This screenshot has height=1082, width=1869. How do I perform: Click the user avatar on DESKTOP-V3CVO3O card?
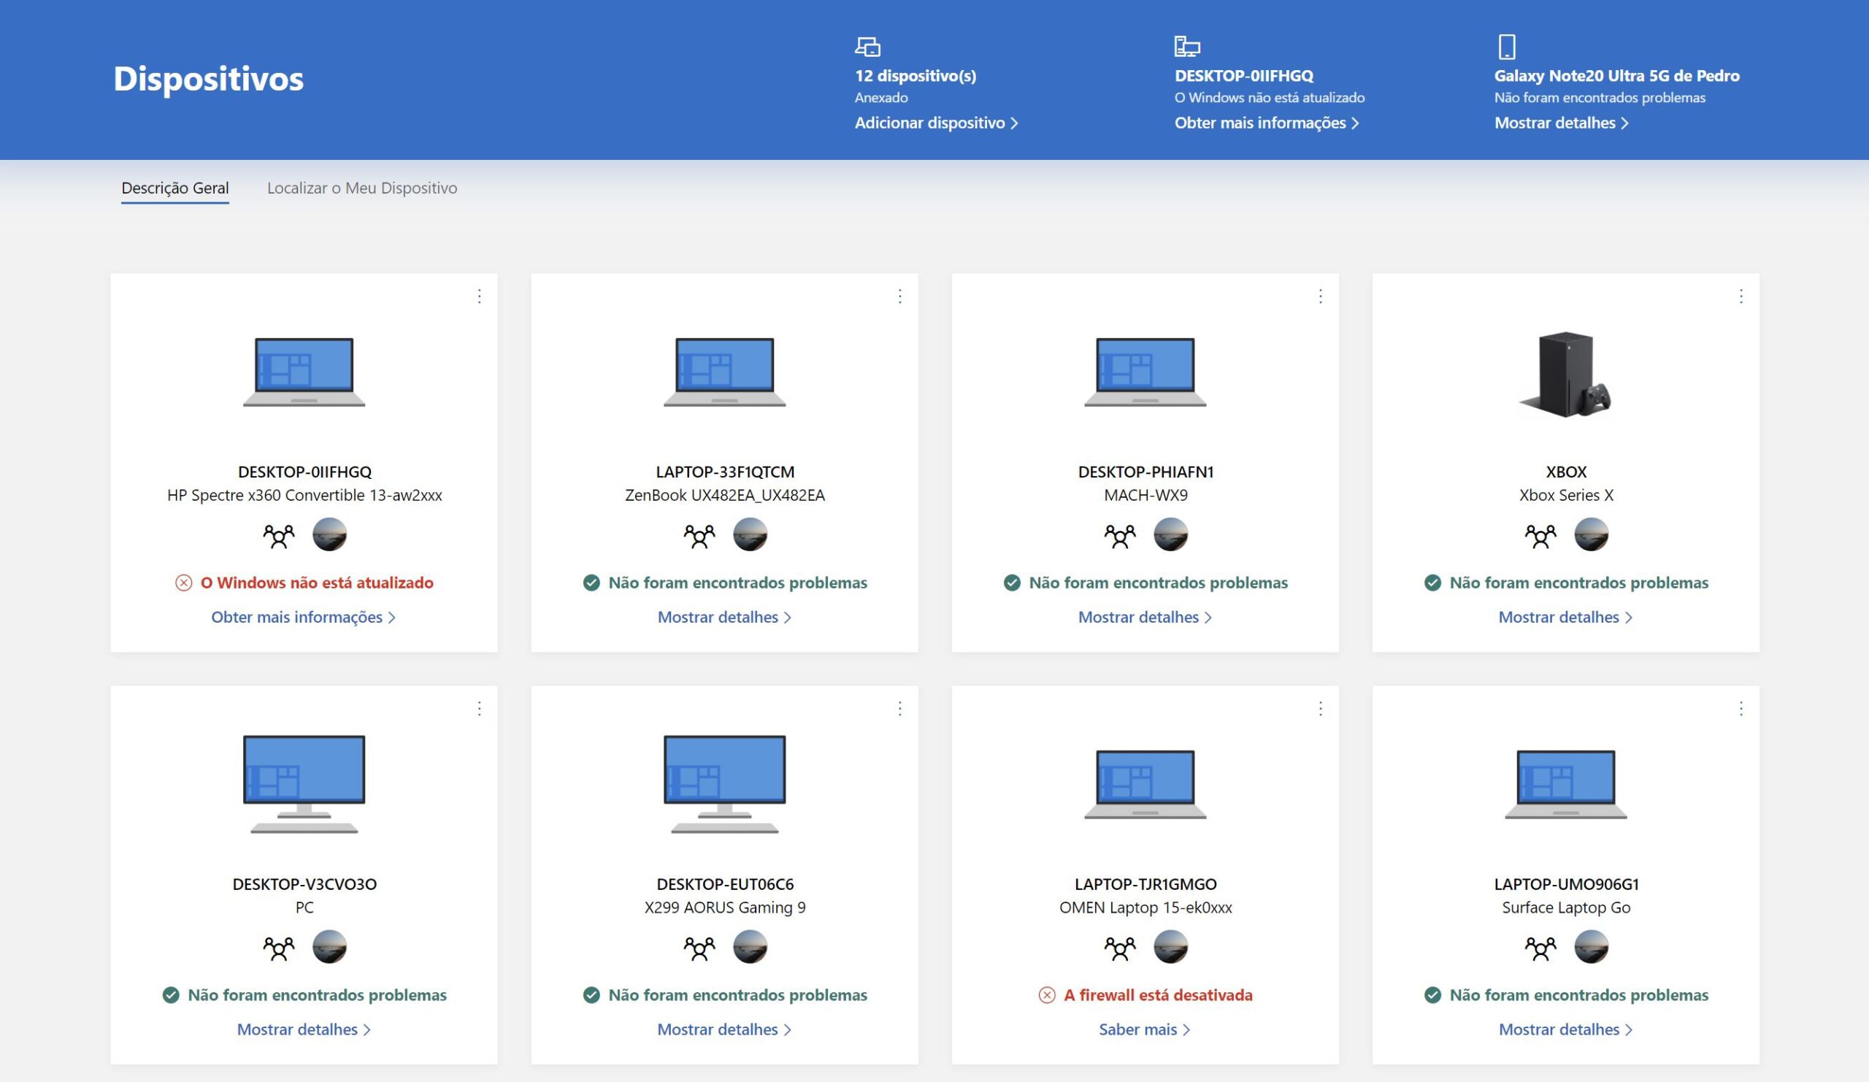pos(329,947)
